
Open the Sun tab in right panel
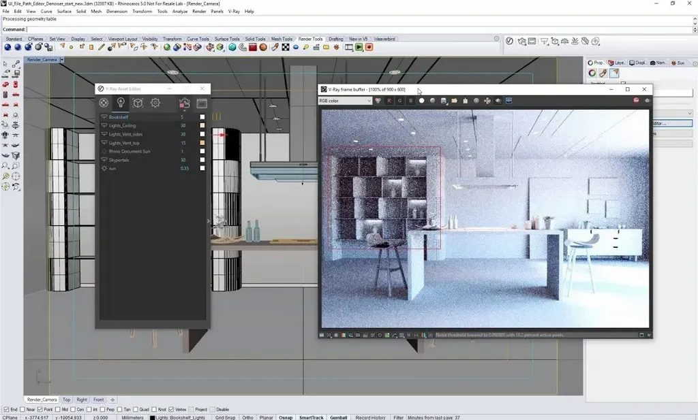[x=678, y=63]
